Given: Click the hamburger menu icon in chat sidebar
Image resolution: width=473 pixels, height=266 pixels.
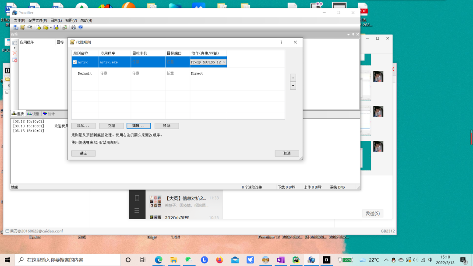Looking at the screenshot, I should (137, 210).
